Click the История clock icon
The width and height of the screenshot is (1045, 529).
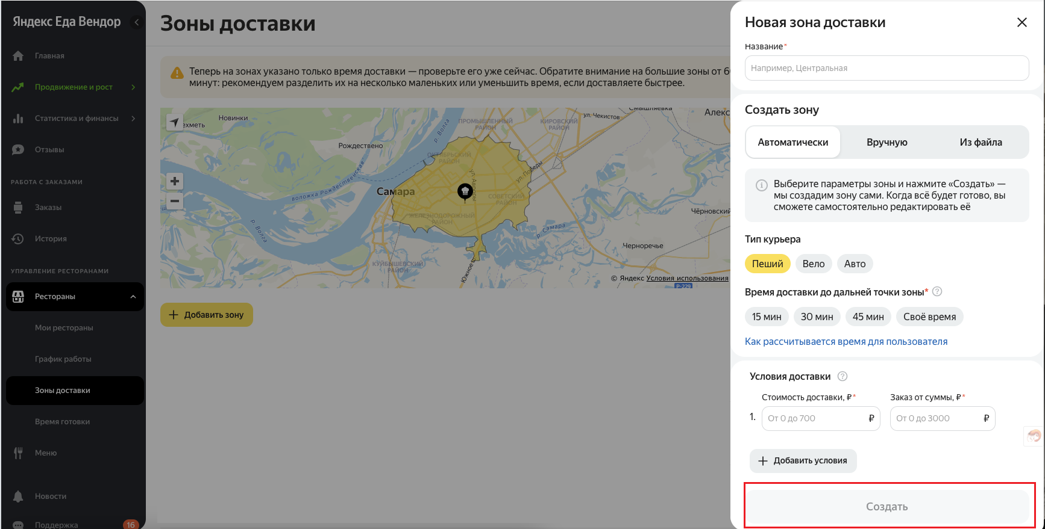tap(18, 239)
